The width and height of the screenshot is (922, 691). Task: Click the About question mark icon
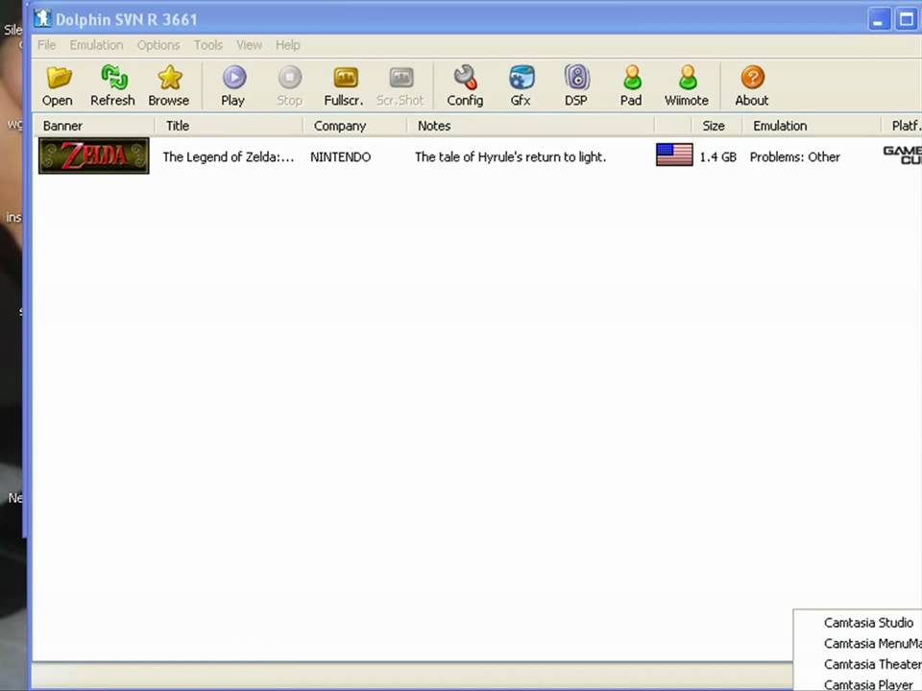[752, 85]
